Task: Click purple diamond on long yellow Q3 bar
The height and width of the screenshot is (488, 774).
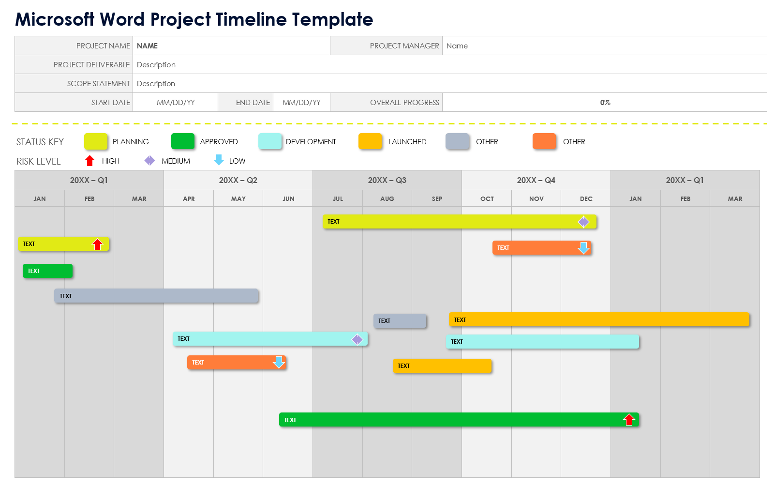Action: pyautogui.click(x=584, y=222)
